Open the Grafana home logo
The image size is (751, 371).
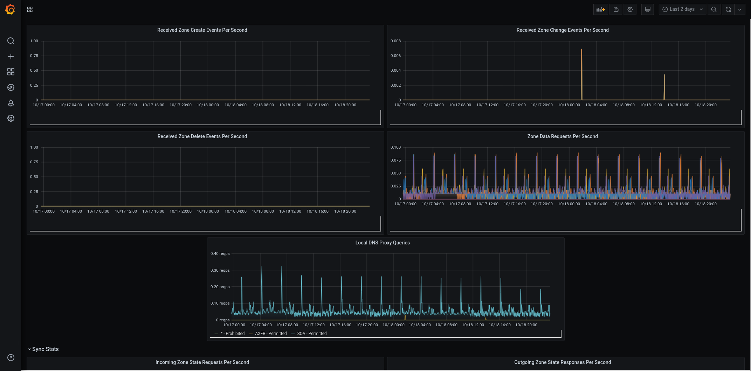[x=10, y=9]
